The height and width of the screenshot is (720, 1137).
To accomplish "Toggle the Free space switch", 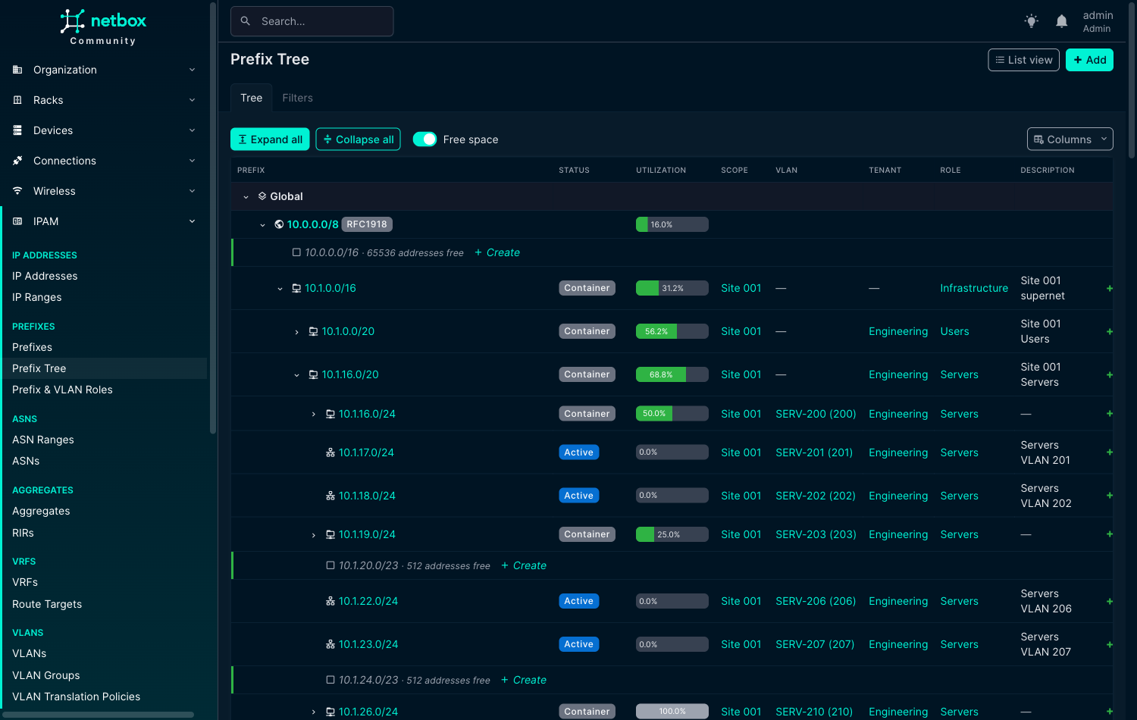I will coord(424,139).
